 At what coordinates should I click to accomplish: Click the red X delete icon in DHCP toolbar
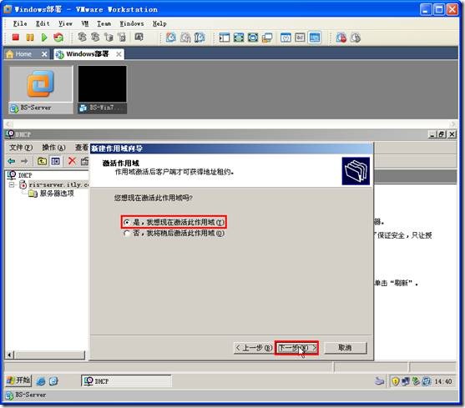click(72, 161)
